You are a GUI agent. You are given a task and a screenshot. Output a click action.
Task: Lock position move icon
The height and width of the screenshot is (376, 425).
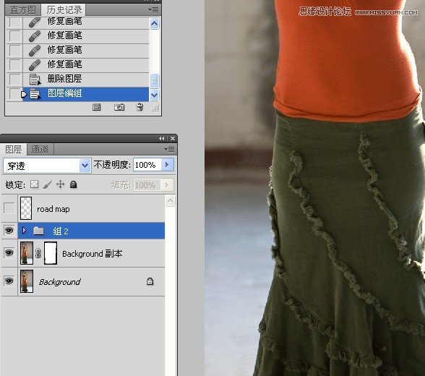tap(60, 184)
